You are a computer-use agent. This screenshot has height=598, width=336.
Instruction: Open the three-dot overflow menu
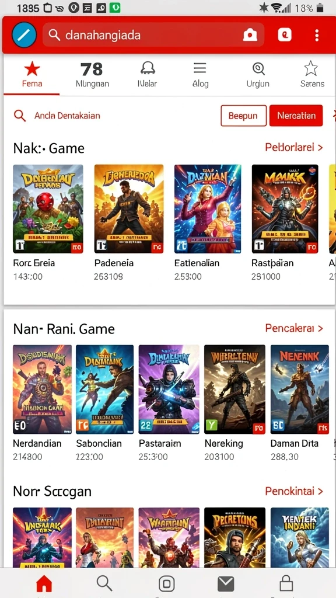pos(317,35)
